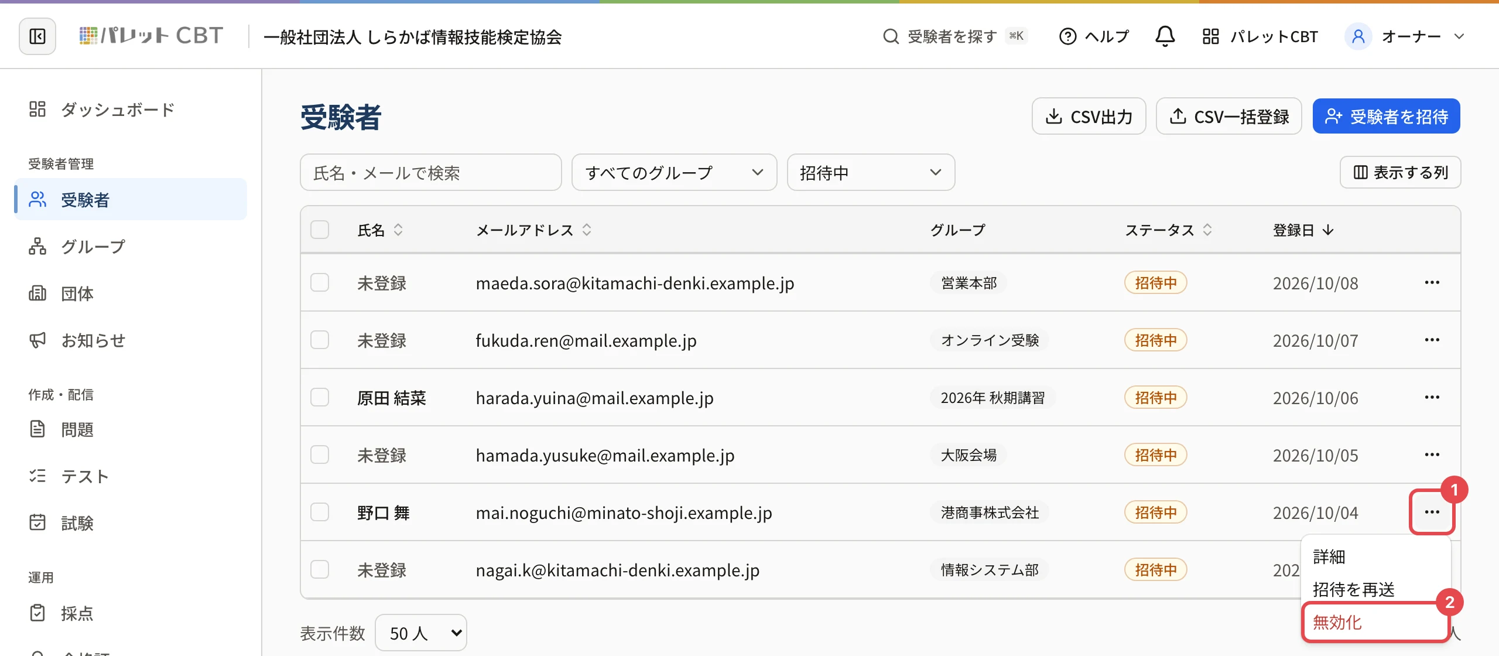Open グループ in sidebar
This screenshot has height=656, width=1499.
pos(131,247)
